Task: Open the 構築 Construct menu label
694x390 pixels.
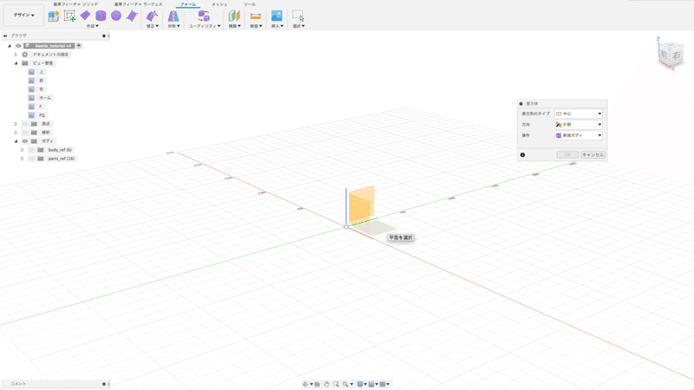Action: pyautogui.click(x=234, y=26)
